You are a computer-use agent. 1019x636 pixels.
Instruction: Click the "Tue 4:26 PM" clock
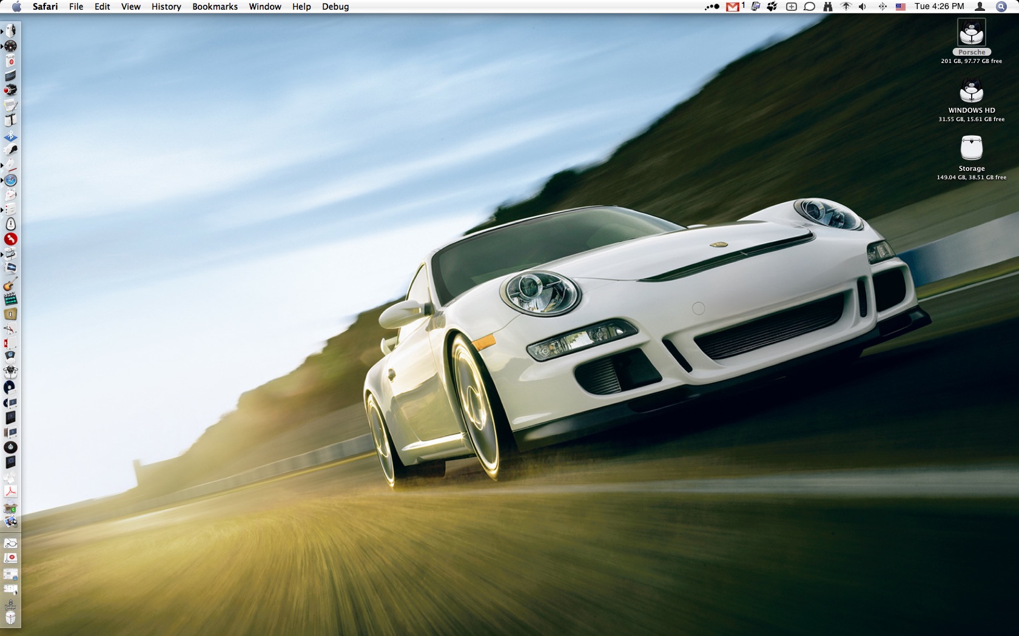pyautogui.click(x=940, y=7)
